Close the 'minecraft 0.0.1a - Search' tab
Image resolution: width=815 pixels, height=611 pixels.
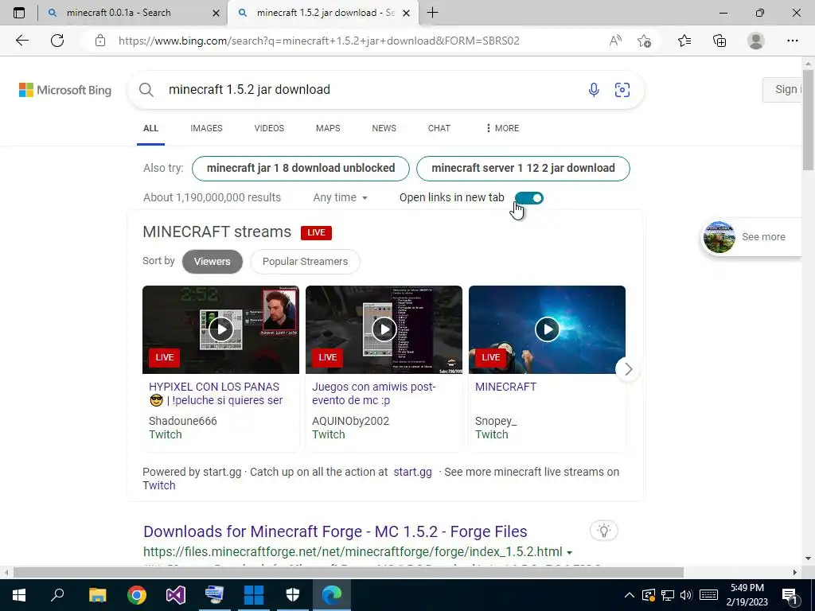(216, 13)
